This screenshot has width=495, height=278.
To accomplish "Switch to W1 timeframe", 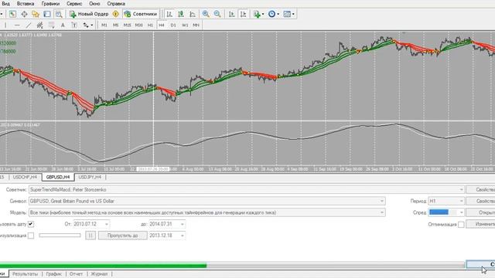I will (x=185, y=25).
